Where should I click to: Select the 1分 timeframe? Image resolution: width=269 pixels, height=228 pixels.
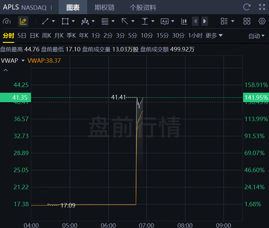pos(96,36)
